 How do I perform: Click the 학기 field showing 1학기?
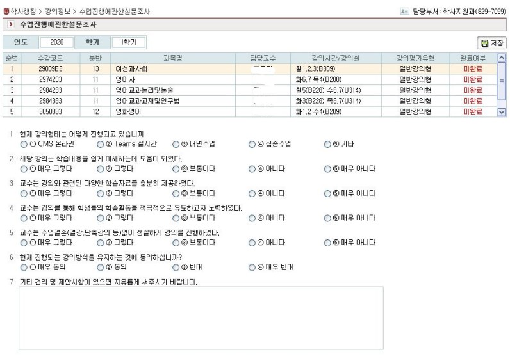128,42
